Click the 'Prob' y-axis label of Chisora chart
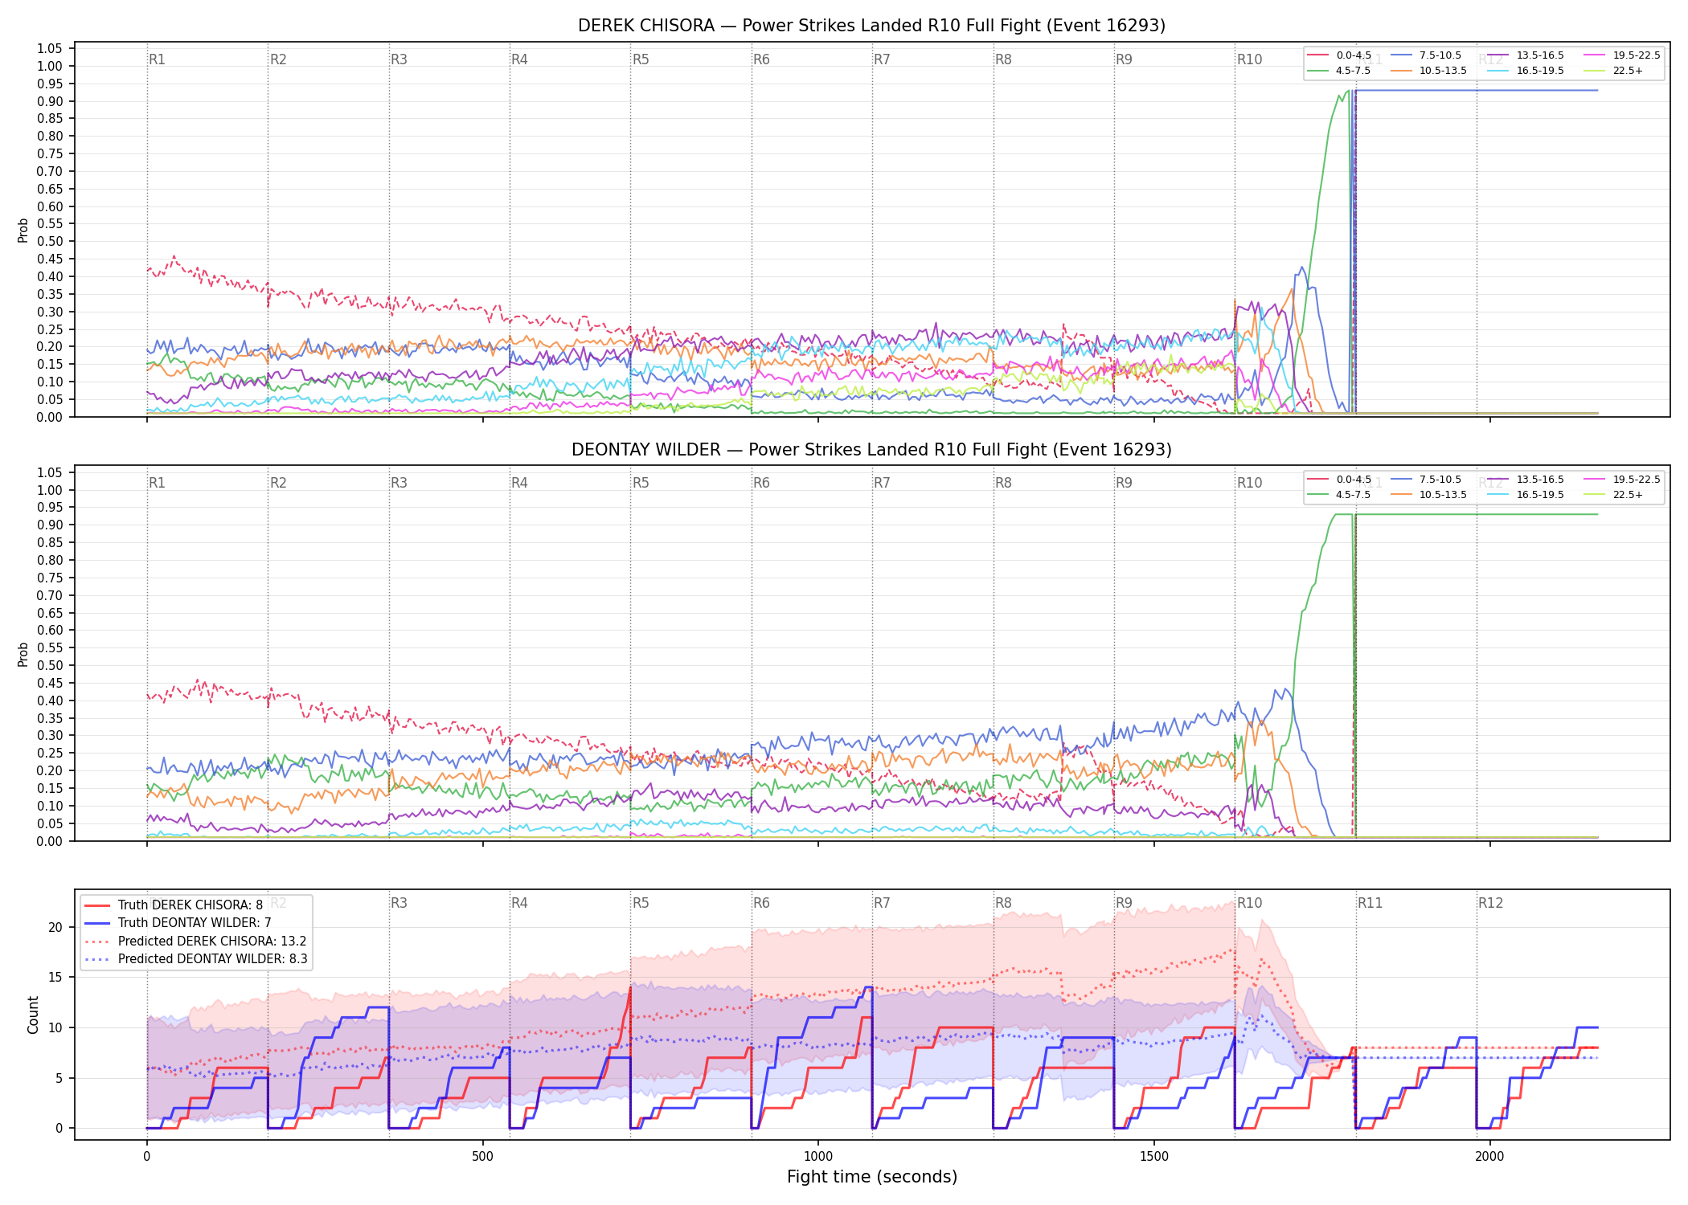The width and height of the screenshot is (1688, 1205). pyautogui.click(x=23, y=230)
